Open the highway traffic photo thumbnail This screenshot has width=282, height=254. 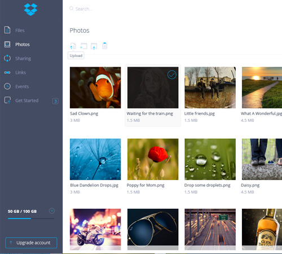(x=210, y=229)
